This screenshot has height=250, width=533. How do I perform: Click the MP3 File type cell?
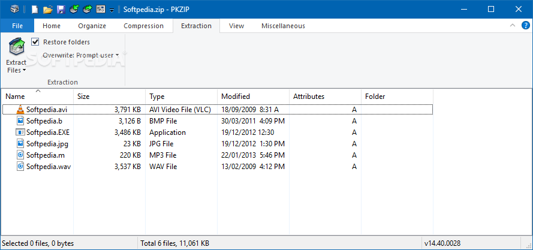(x=163, y=155)
